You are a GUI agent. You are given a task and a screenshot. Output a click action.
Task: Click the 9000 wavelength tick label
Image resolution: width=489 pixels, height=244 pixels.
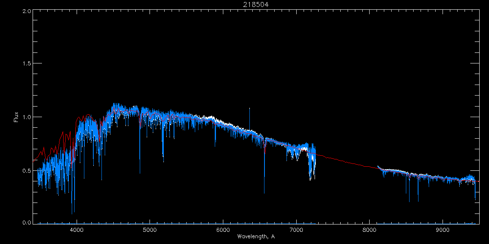(443, 230)
